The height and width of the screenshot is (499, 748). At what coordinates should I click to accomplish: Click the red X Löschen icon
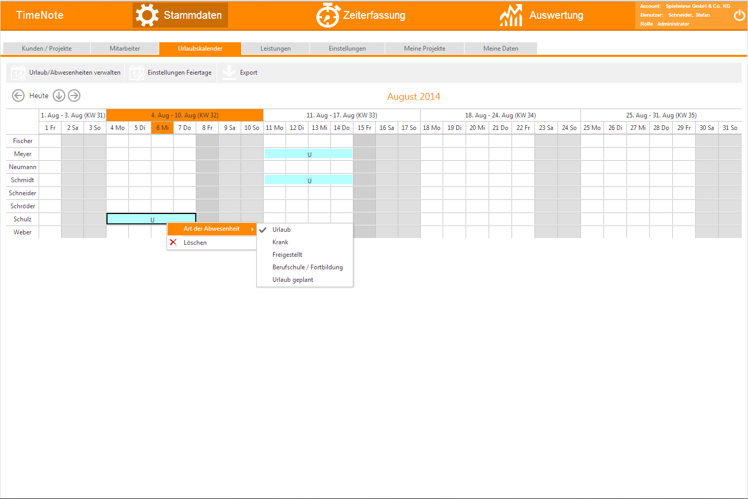[x=173, y=243]
